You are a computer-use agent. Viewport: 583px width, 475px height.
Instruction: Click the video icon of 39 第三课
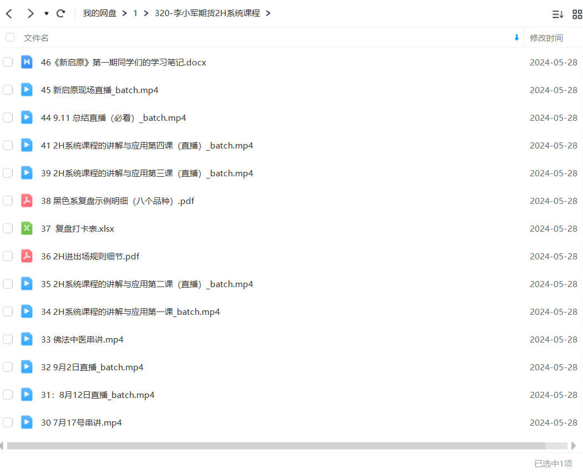click(27, 172)
